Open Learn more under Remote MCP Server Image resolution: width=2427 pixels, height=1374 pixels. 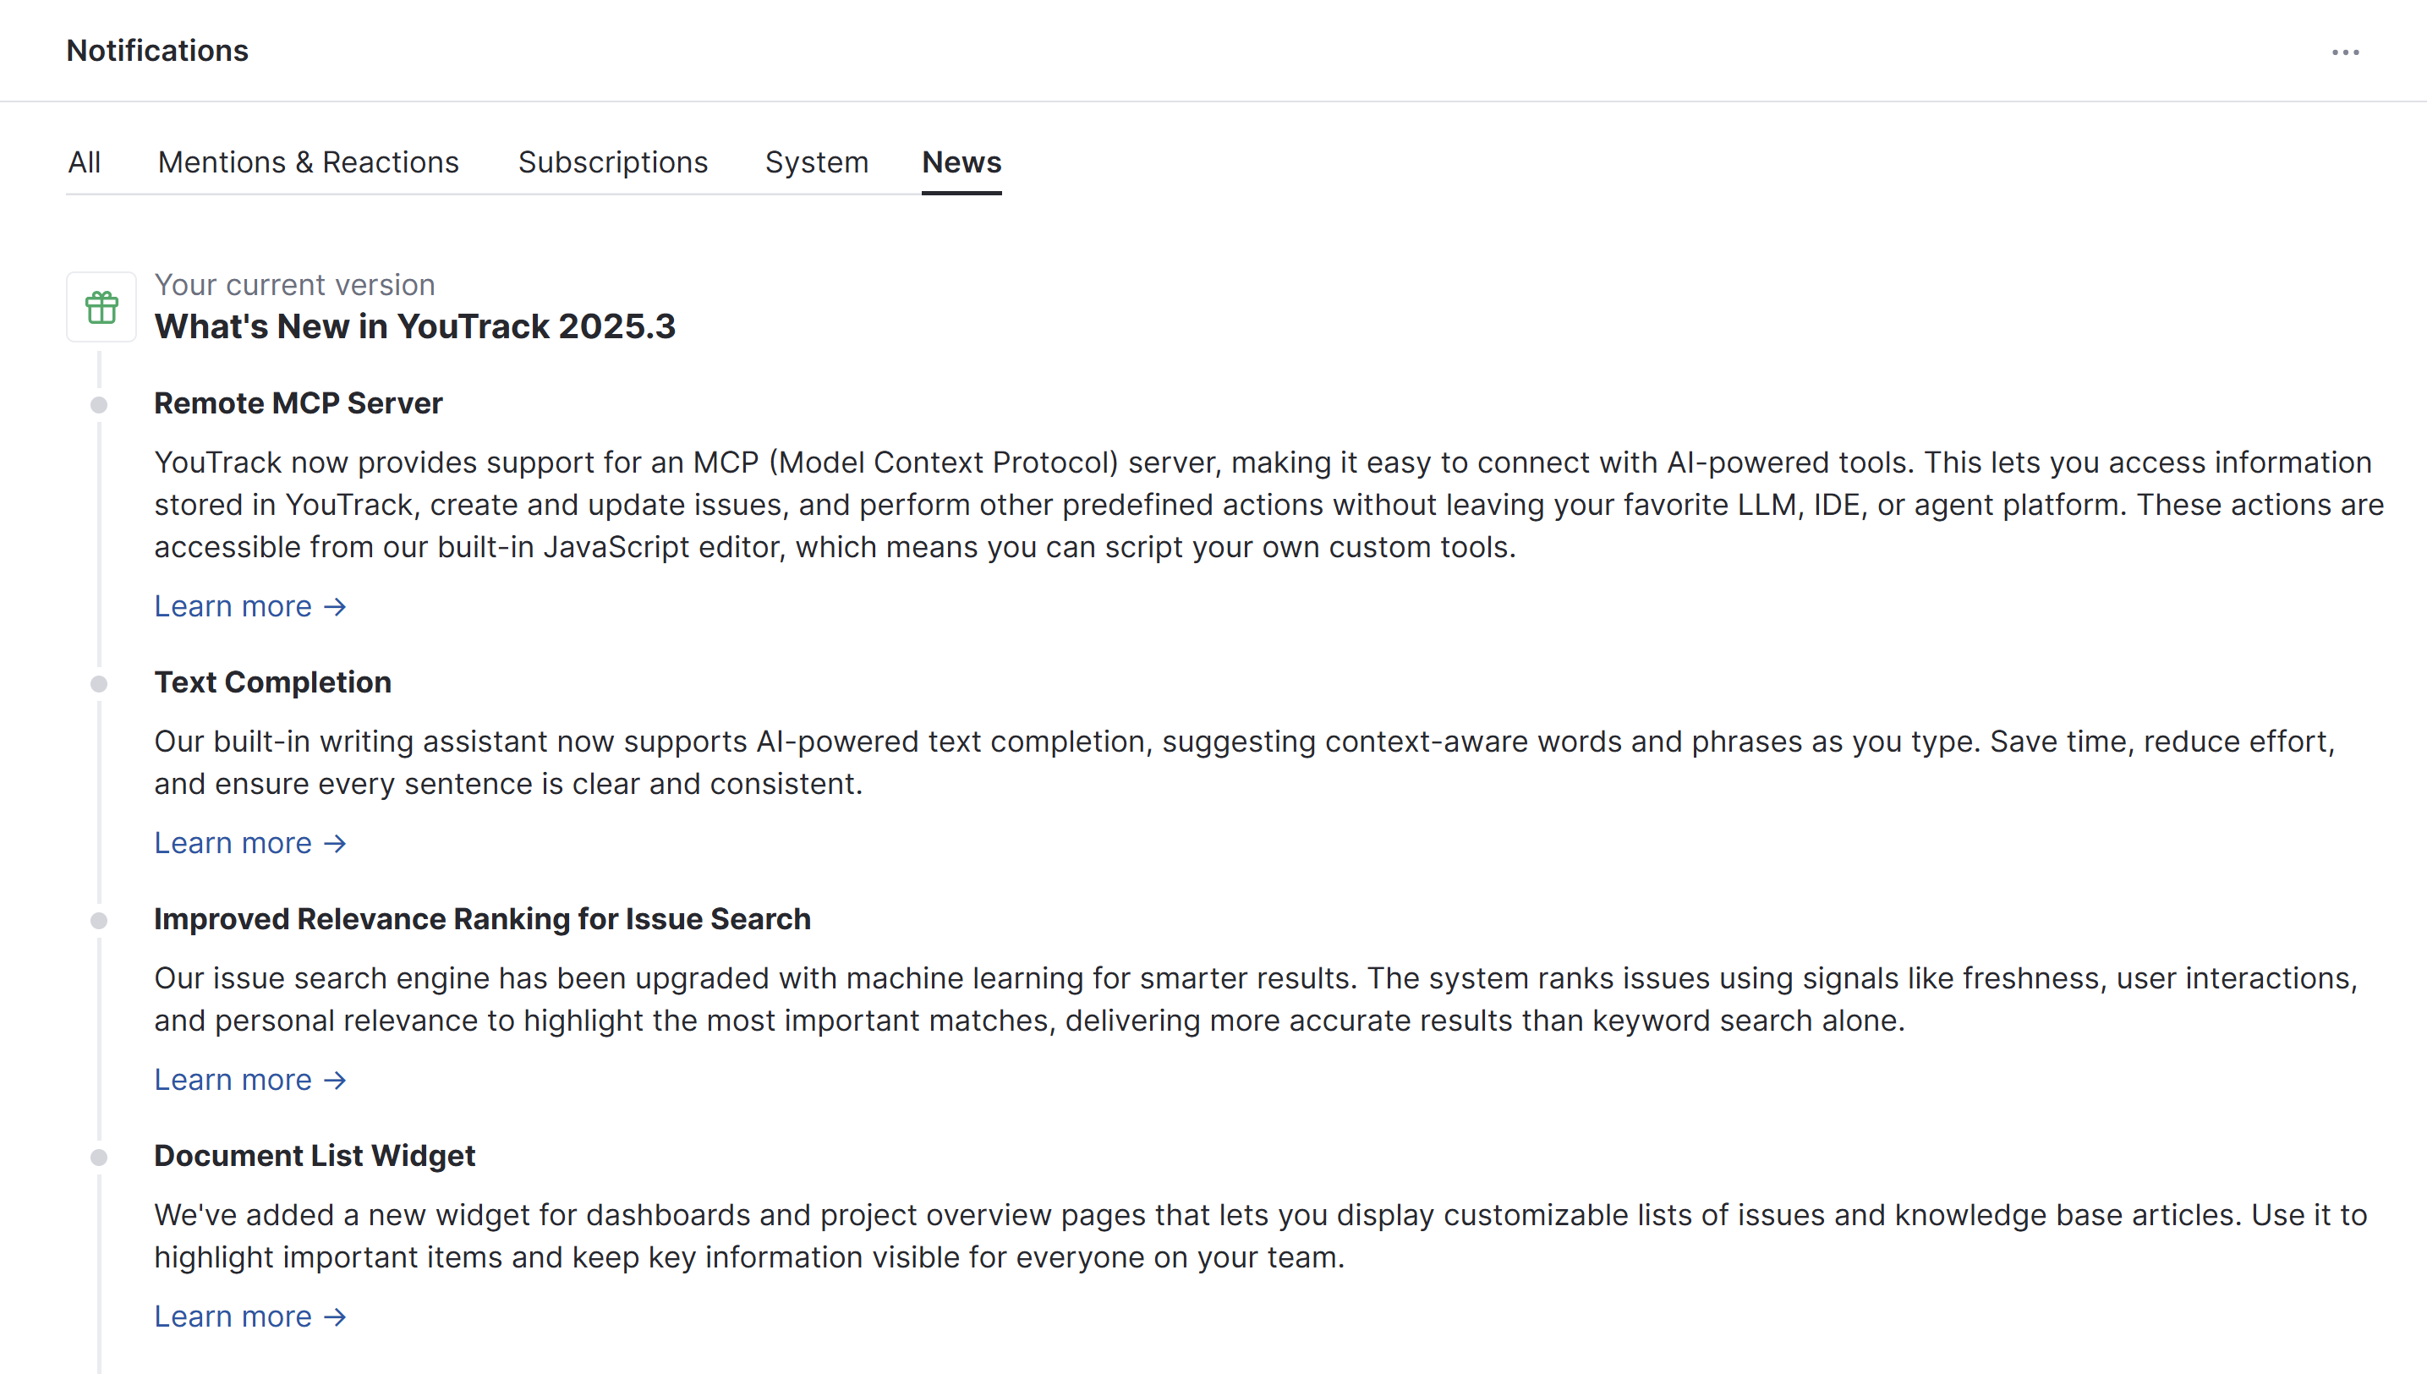click(x=250, y=606)
